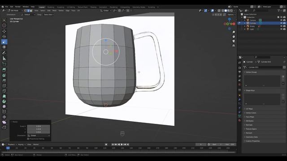Select the Move tool
287x161 pixels.
click(x=4, y=31)
